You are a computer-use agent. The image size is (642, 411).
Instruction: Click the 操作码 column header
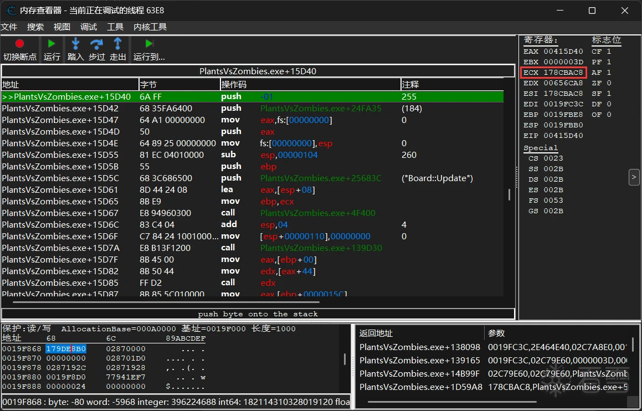coord(310,85)
